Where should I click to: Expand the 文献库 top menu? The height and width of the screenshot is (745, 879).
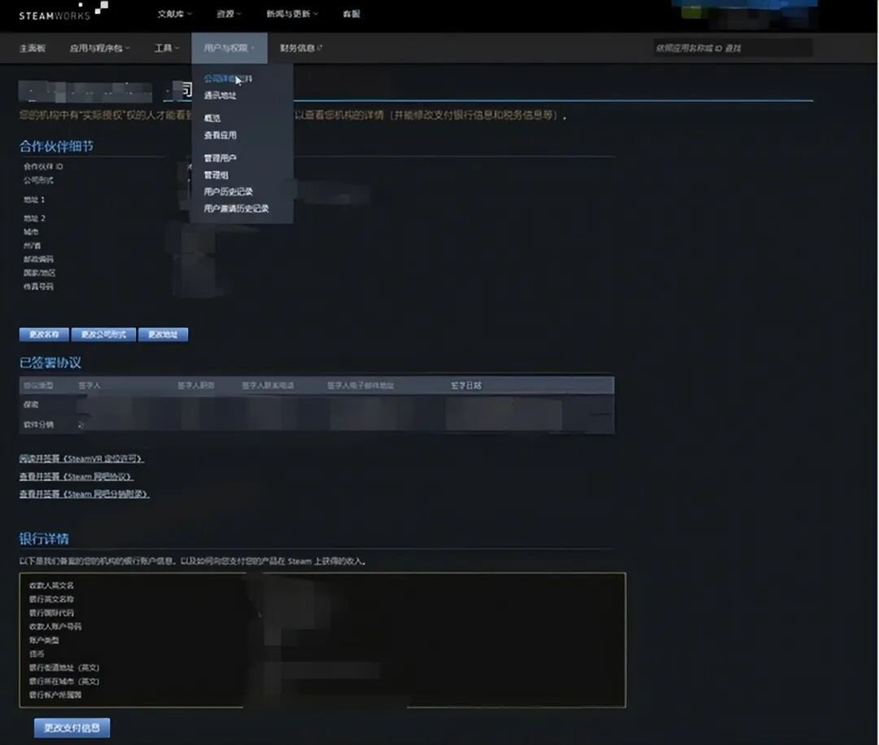pos(174,14)
